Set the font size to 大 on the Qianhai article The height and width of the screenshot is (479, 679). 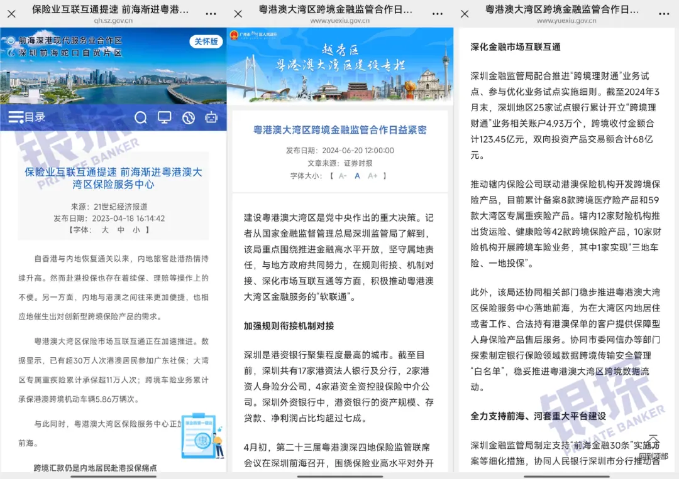tap(105, 230)
